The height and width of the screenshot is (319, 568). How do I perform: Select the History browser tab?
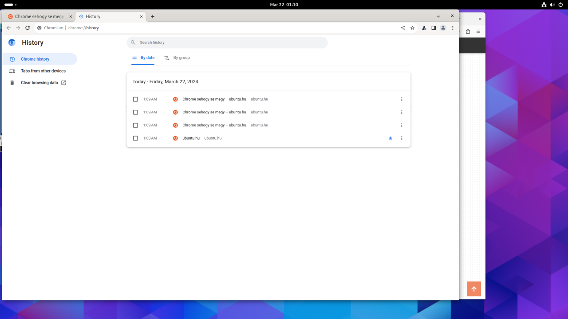[111, 16]
